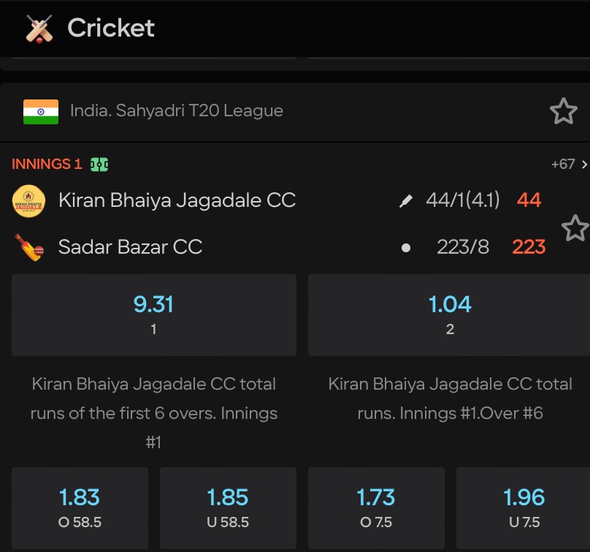Open the live pitch icon next to INNINGS 1
The image size is (590, 552).
(x=99, y=164)
